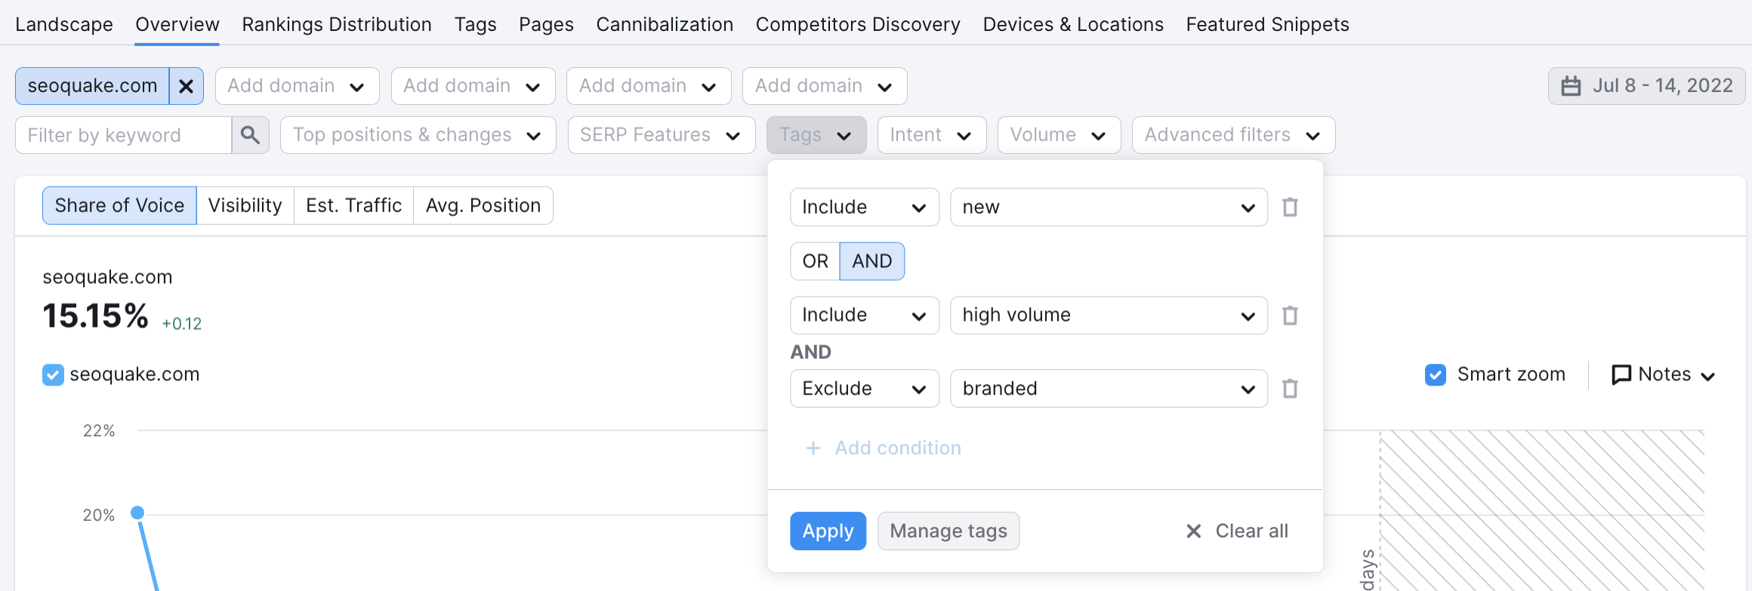This screenshot has width=1752, height=591.
Task: Expand the SERP Features filter
Action: [661, 135]
